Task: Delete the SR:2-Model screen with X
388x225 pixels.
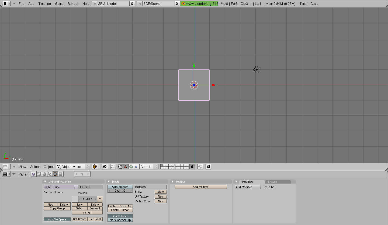Action: coord(132,3)
